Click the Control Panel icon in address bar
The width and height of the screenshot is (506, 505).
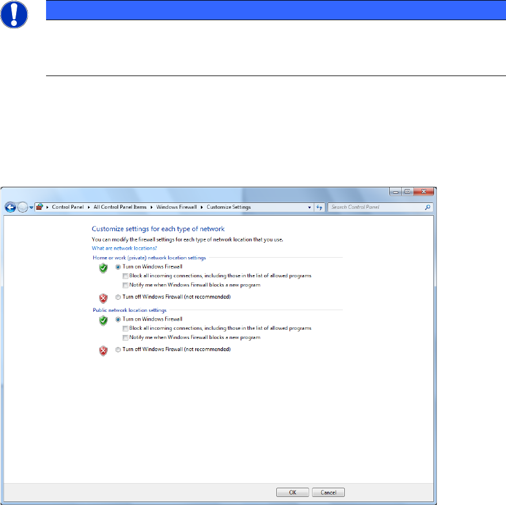coord(40,207)
